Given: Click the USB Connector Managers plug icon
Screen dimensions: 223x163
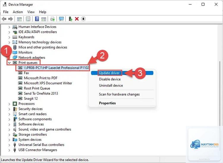Looking at the screenshot, I should 15,150.
